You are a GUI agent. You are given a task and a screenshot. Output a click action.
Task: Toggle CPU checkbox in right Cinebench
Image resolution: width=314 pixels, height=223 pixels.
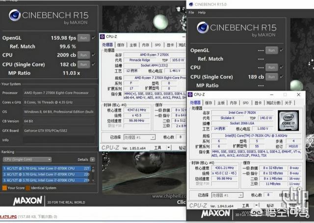(x=281, y=67)
